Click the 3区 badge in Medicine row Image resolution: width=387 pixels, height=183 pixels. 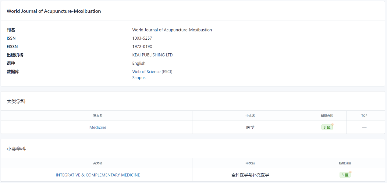pos(327,127)
